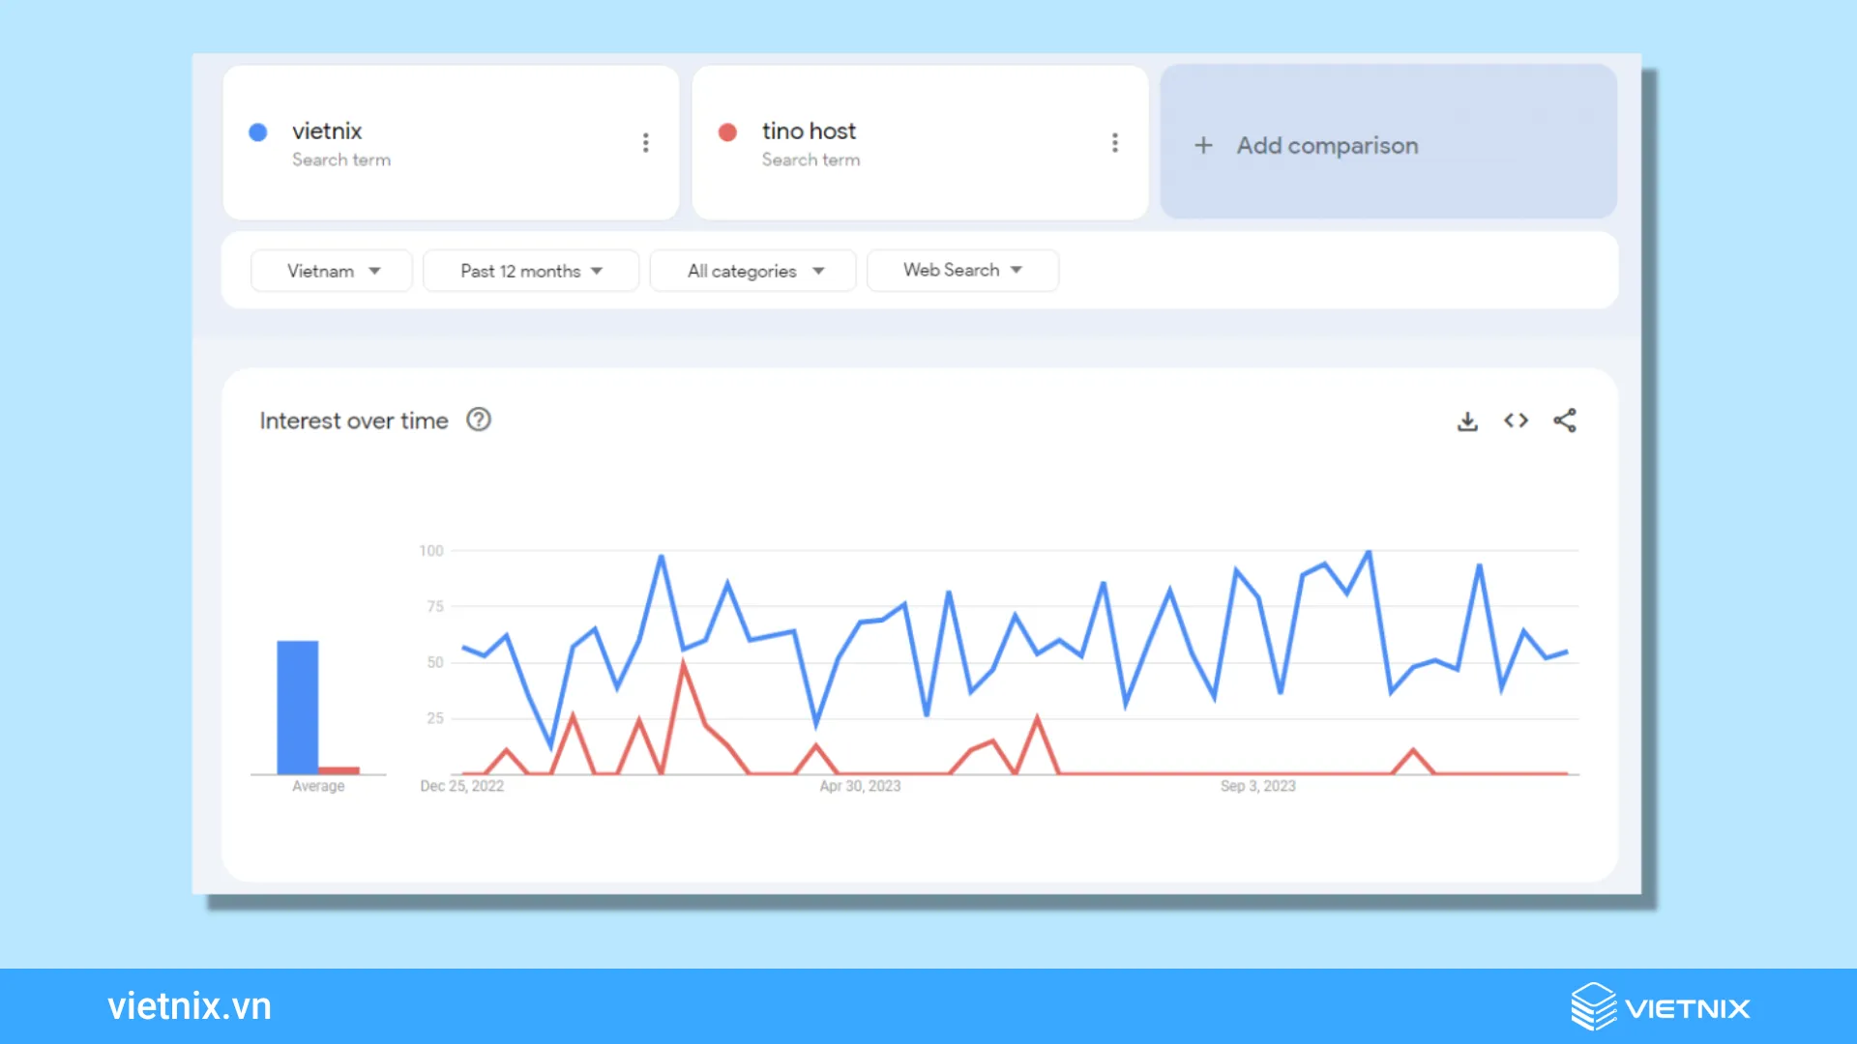Click the embed code icon
The width and height of the screenshot is (1857, 1044).
pyautogui.click(x=1517, y=420)
